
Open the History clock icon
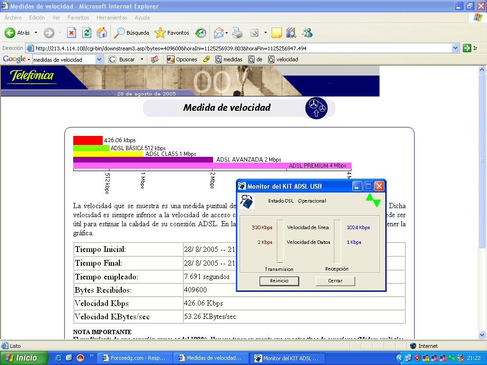click(x=201, y=33)
